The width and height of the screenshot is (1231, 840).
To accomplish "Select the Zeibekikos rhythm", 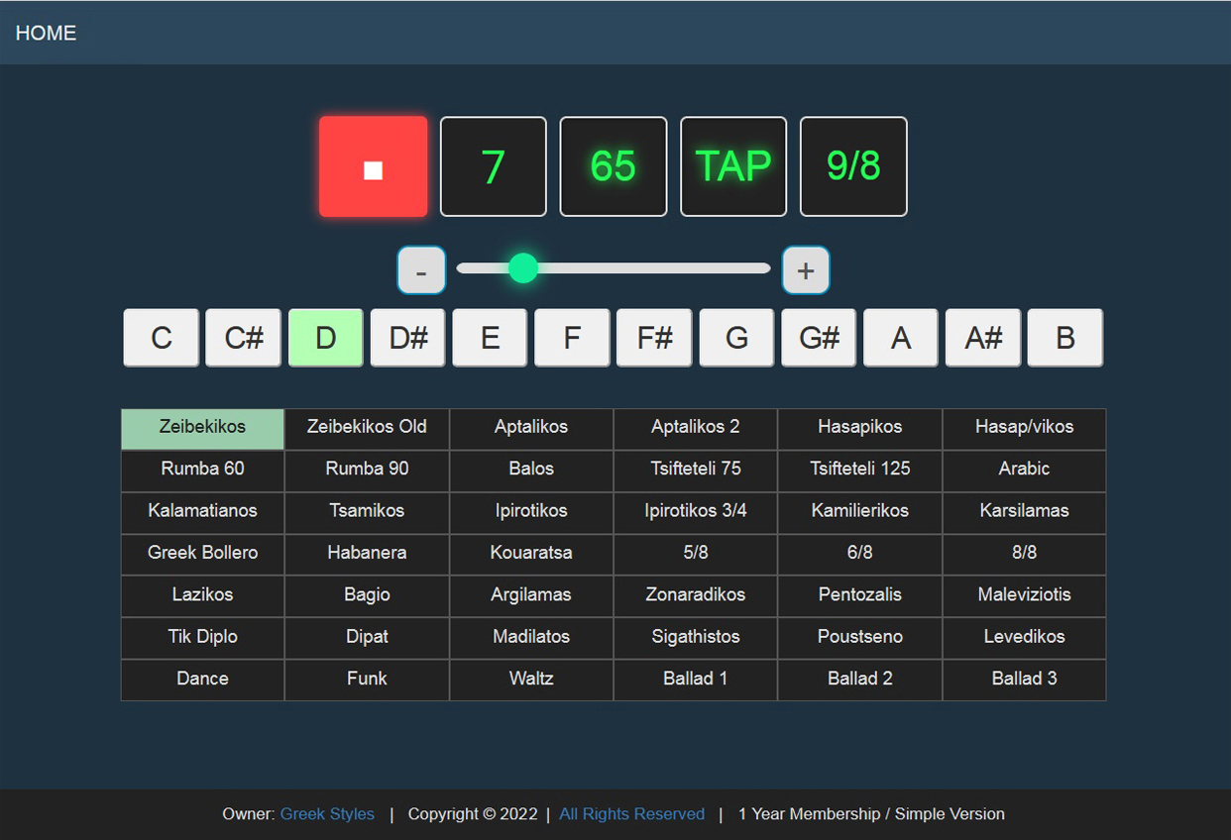I will click(203, 428).
